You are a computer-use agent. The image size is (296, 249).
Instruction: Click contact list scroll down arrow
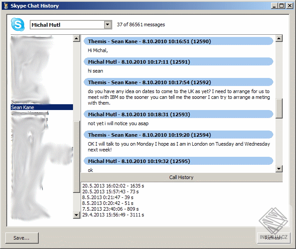(x=77, y=215)
